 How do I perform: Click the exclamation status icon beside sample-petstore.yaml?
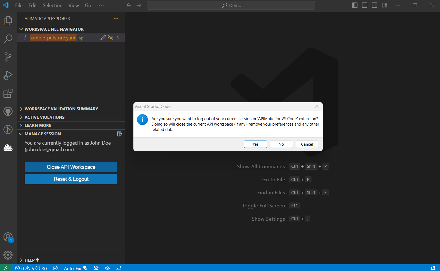[25, 38]
